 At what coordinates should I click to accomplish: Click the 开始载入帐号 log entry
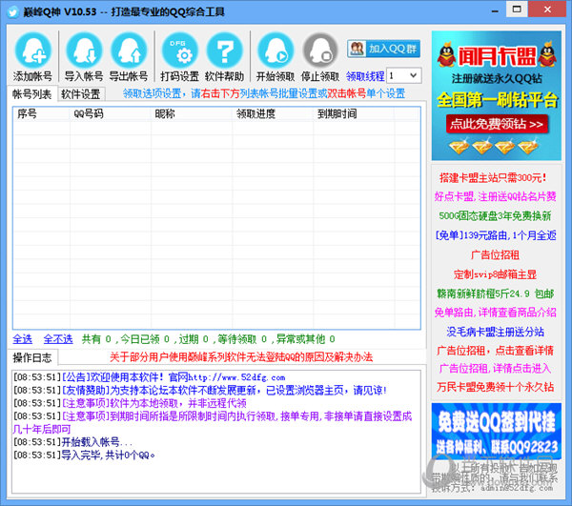tap(73, 442)
